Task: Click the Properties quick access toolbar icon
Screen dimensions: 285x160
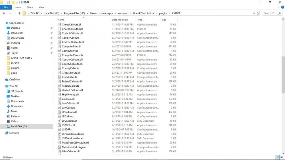Action: coord(8,2)
